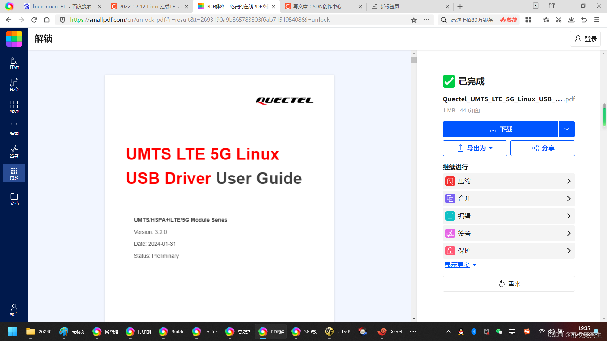
Task: Open the Documents folder in the sidebar
Action: (14, 199)
